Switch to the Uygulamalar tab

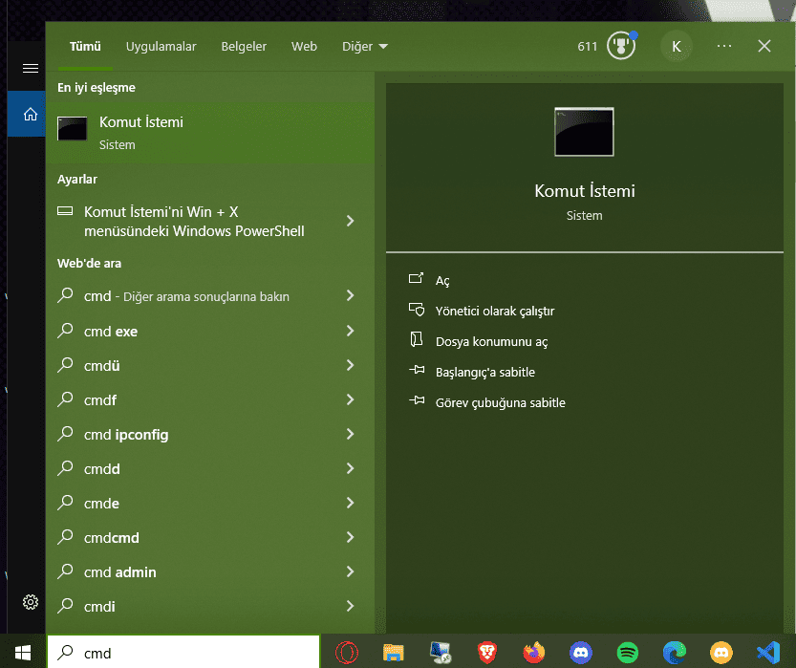(161, 47)
